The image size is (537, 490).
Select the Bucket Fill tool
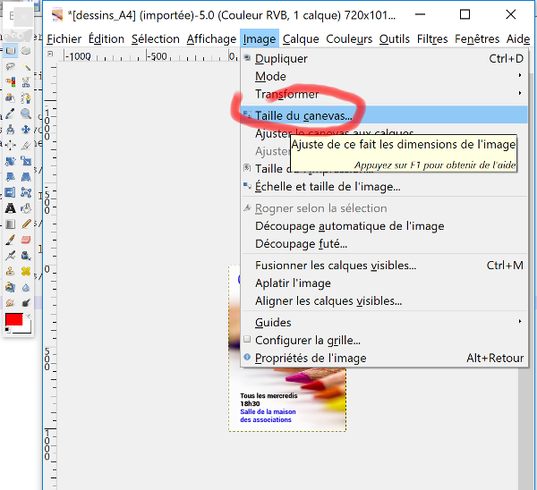click(x=26, y=208)
